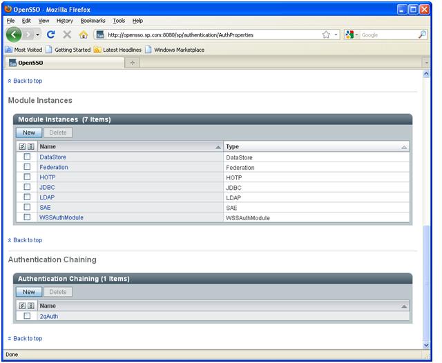Screen dimensions: 442x363
Task: Open the Windows Marketplace bookmark
Action: point(175,50)
